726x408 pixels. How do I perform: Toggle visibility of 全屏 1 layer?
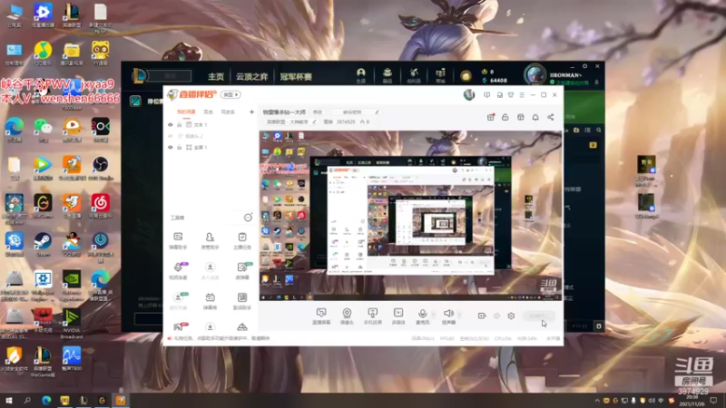(171, 147)
